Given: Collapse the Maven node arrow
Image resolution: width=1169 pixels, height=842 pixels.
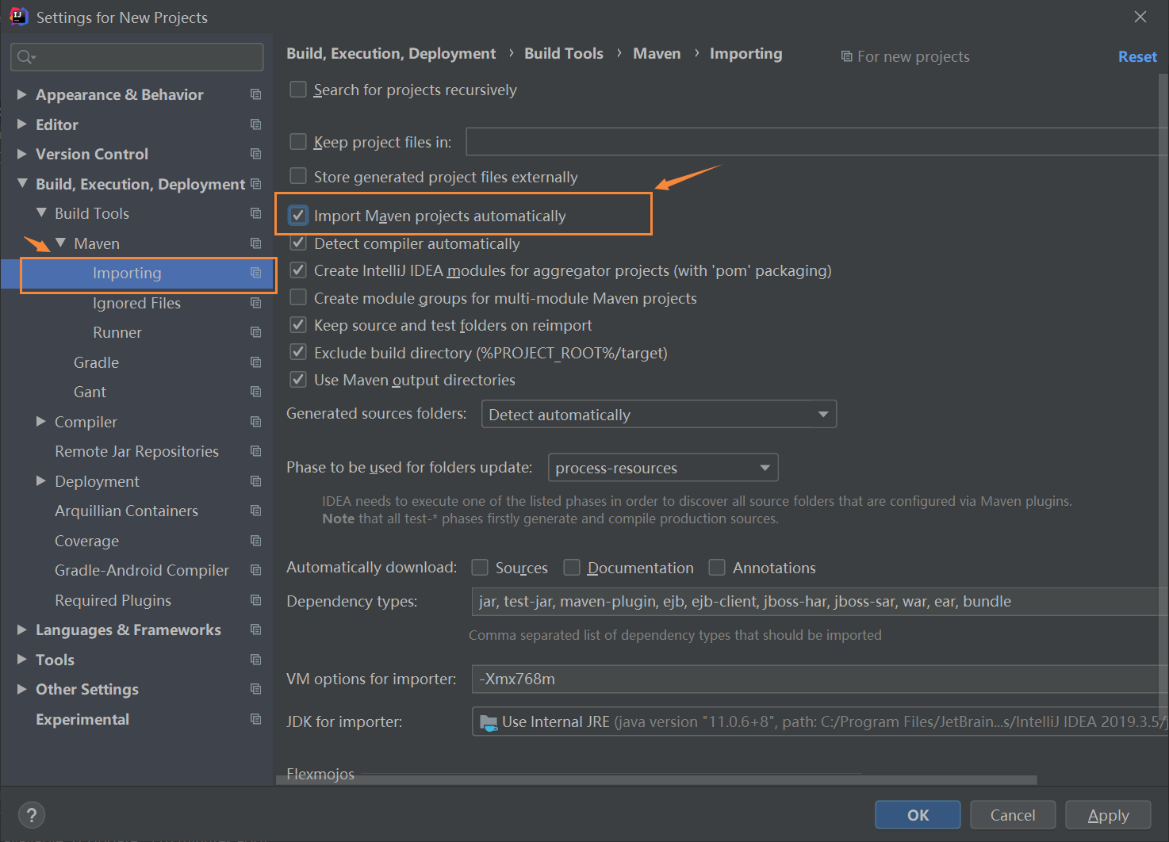Looking at the screenshot, I should coord(60,243).
